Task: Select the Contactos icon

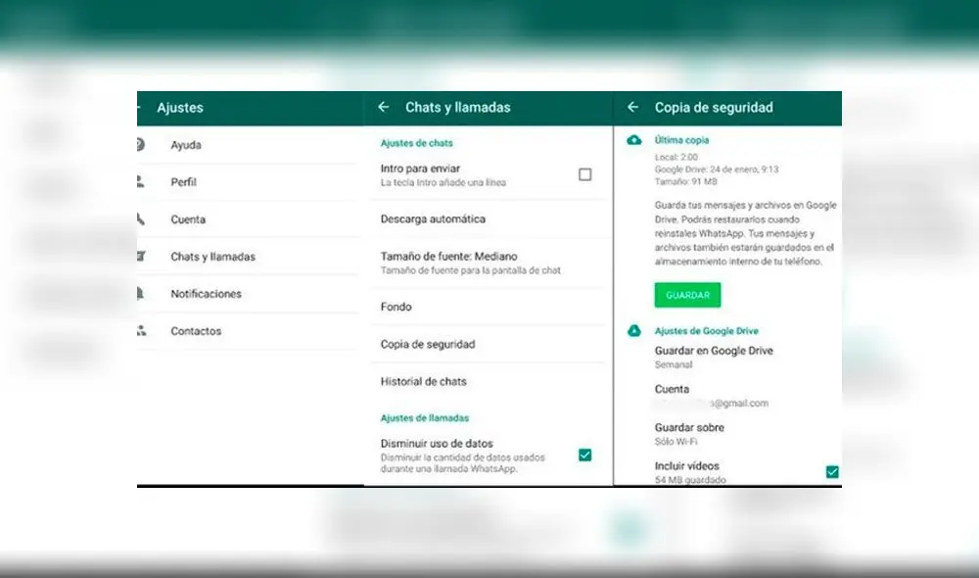Action: tap(142, 331)
